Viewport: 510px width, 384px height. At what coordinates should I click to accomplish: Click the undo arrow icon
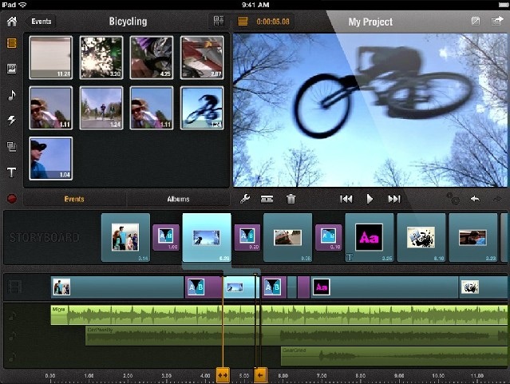pyautogui.click(x=475, y=199)
